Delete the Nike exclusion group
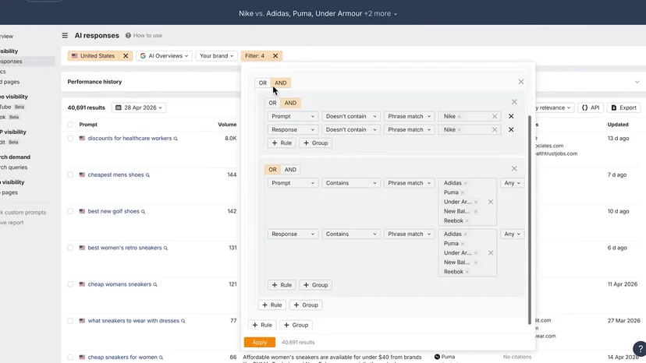The image size is (646, 363). [x=514, y=102]
